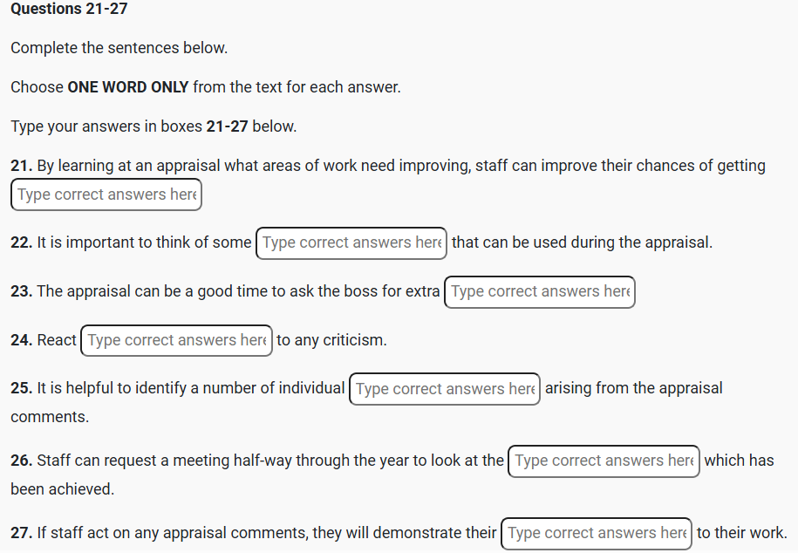Click the 'Complete the sentences below.' instruction
The image size is (798, 553).
tap(119, 48)
